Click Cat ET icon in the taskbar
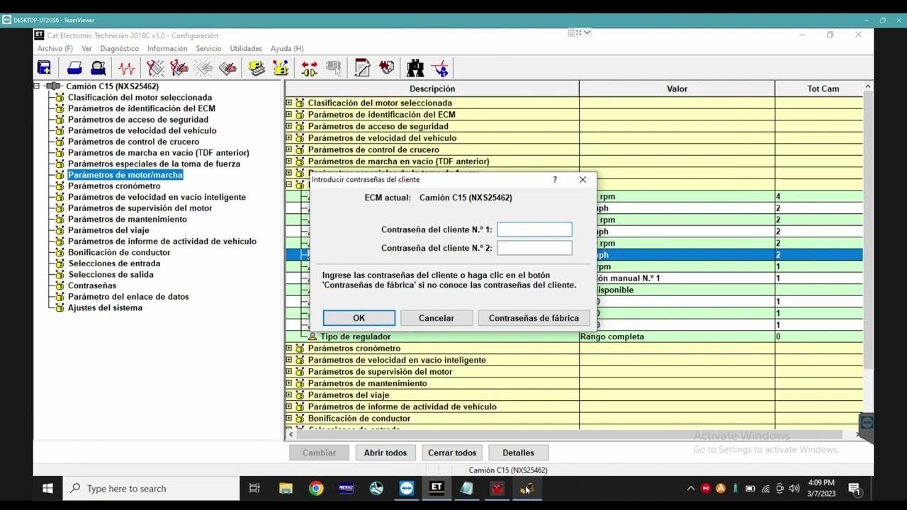This screenshot has height=510, width=907. tap(436, 488)
